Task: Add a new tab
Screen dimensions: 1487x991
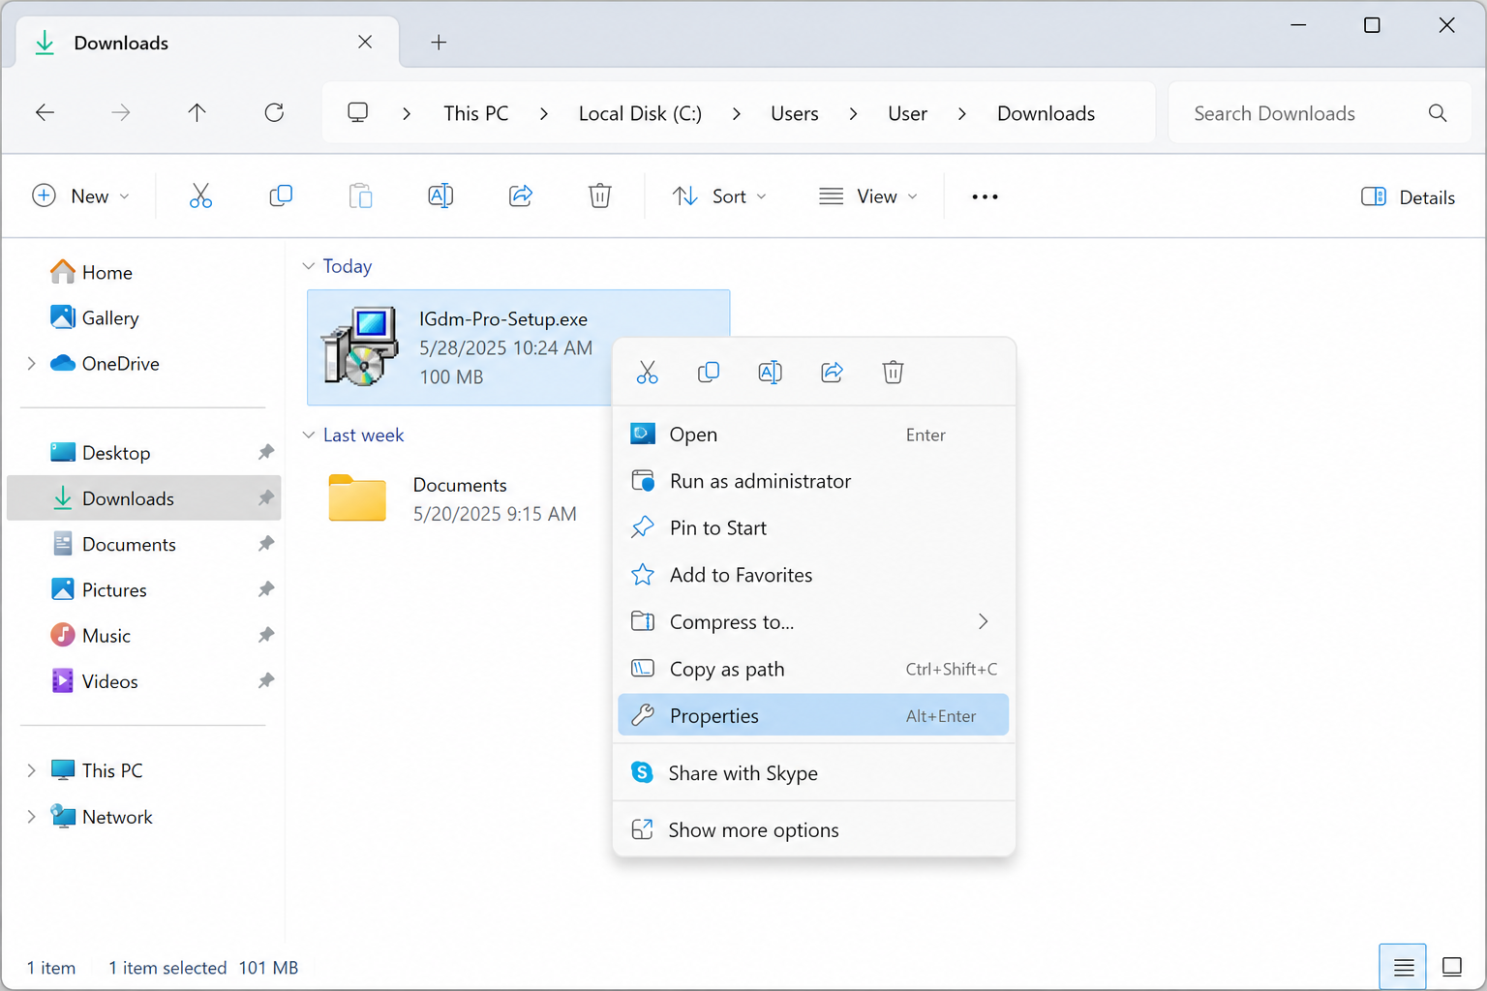Action: click(x=439, y=43)
